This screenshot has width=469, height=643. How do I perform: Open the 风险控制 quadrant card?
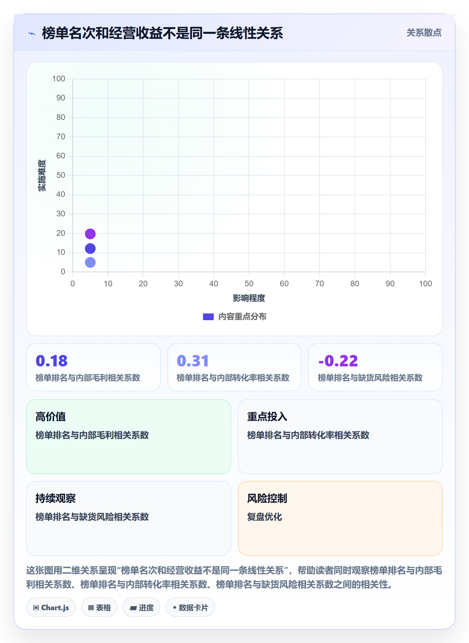(340, 518)
